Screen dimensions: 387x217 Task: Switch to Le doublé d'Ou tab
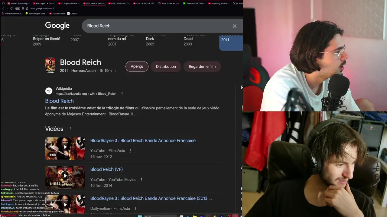119,3
